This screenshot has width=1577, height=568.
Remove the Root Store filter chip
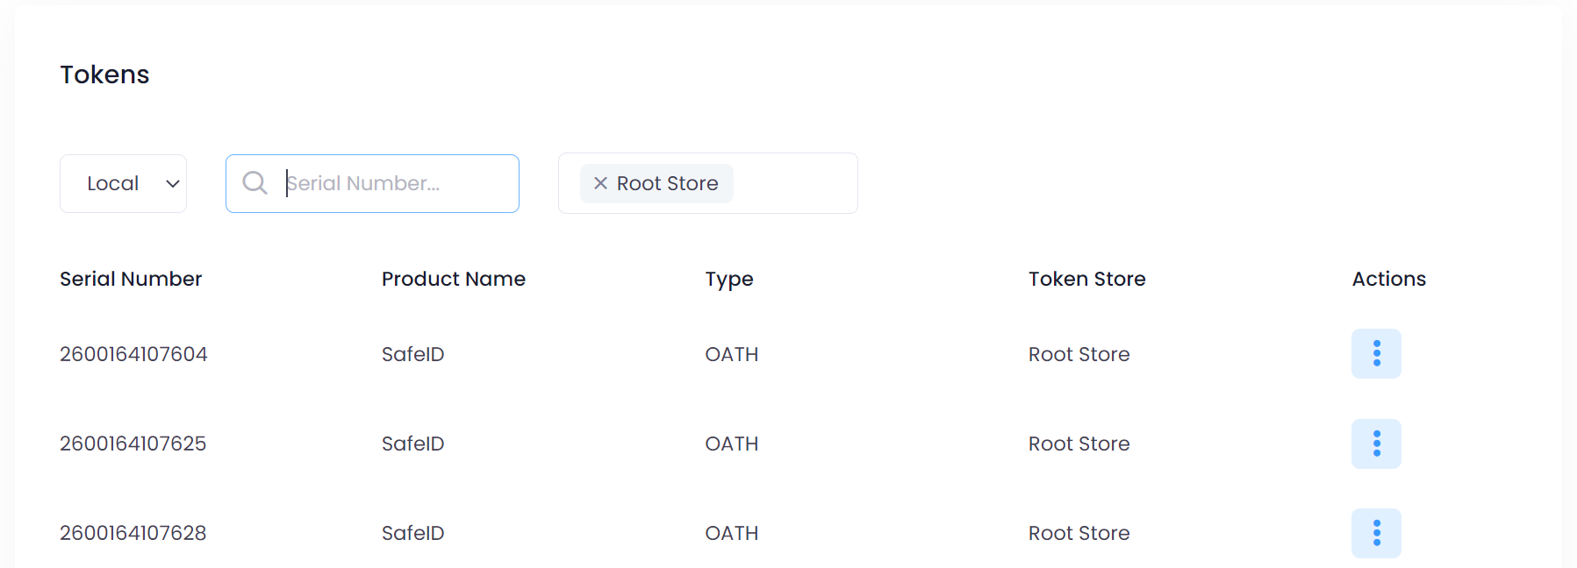tap(600, 183)
